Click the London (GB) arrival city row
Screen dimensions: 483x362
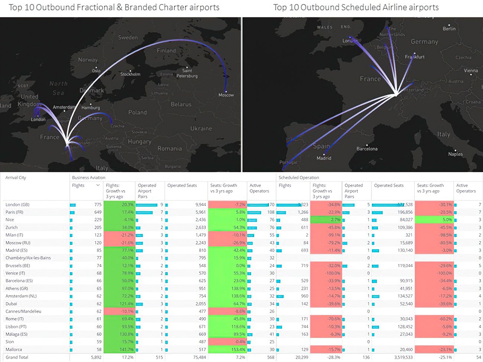pyautogui.click(x=17, y=205)
